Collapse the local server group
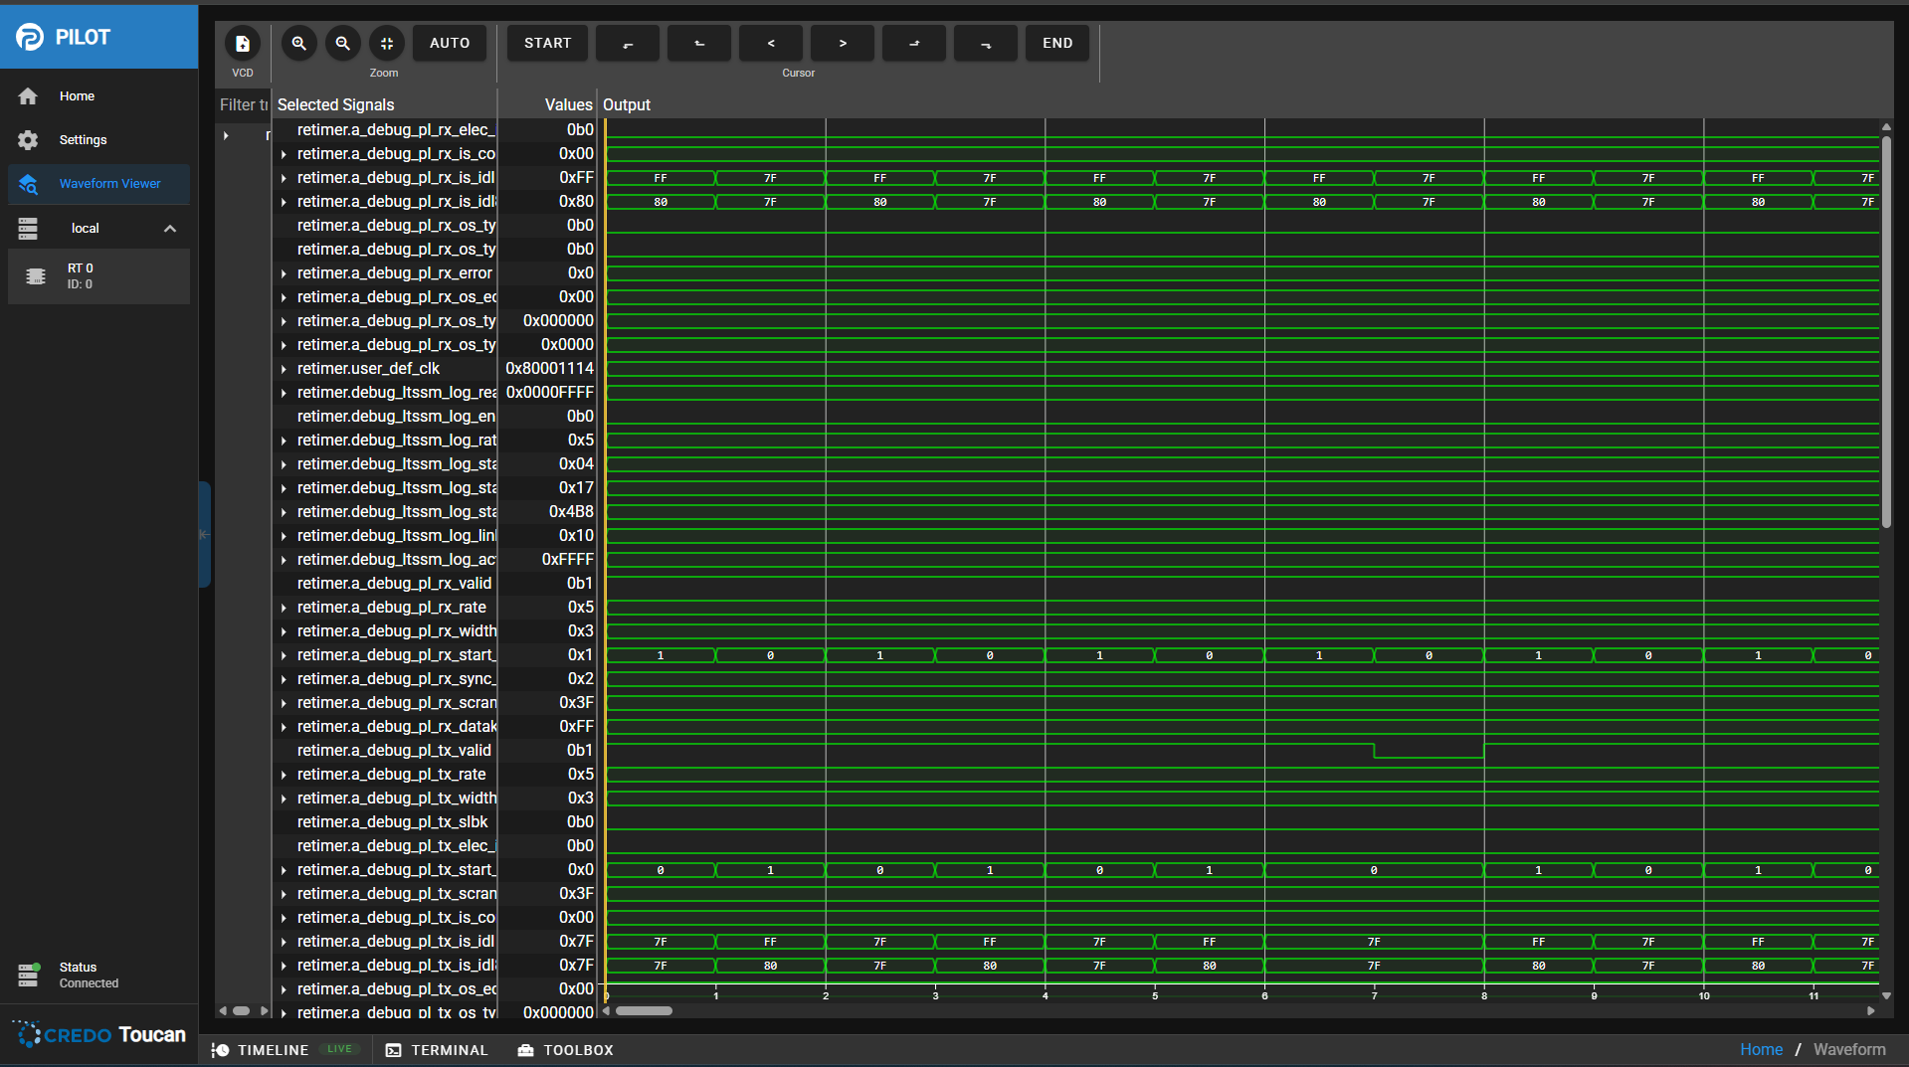Screen dimensions: 1909x1067 pyautogui.click(x=170, y=229)
